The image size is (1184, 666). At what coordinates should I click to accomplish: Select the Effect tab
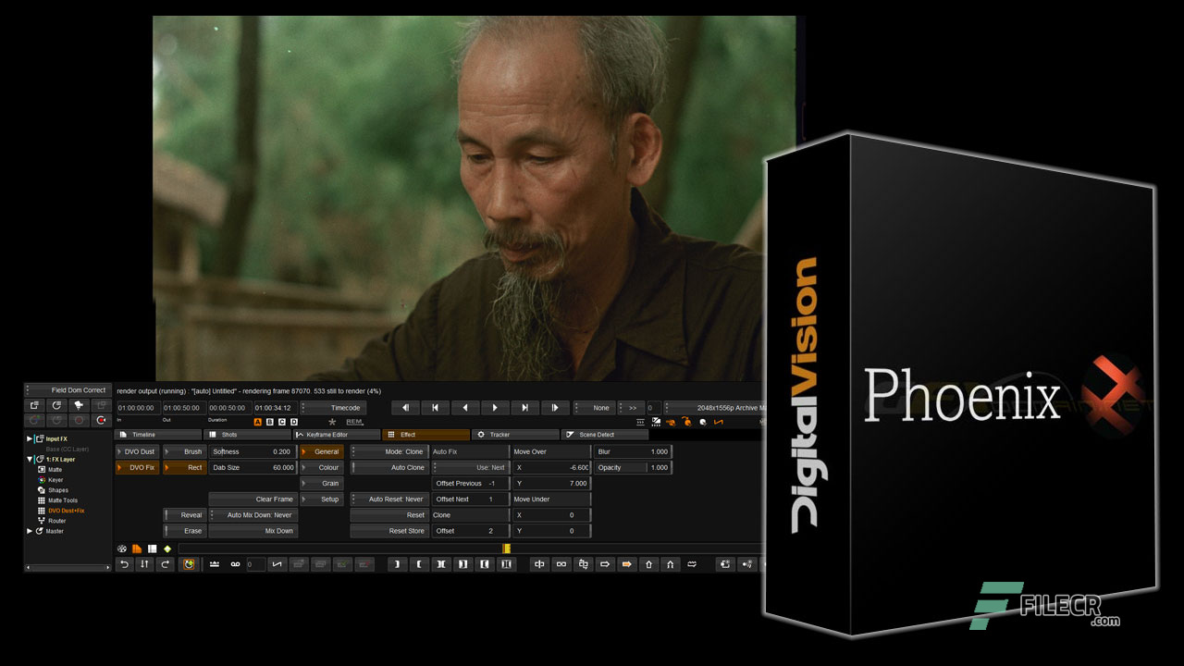(x=426, y=435)
